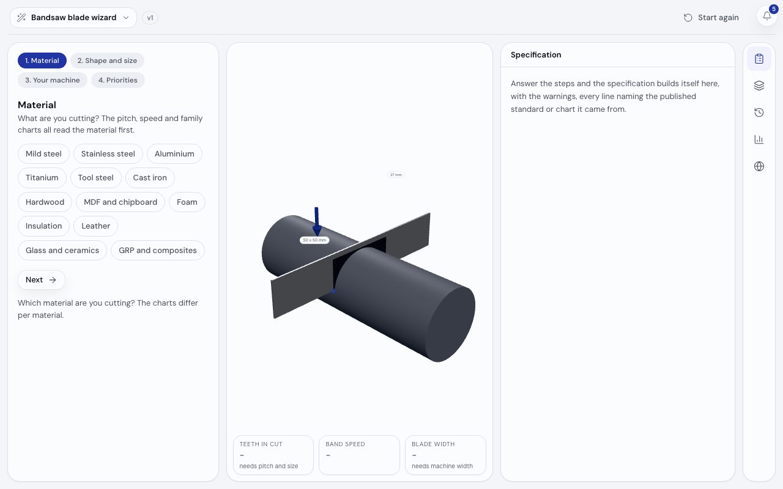Screen dimensions: 783x489
Task: Pick the Leather material chip
Action: pos(96,226)
